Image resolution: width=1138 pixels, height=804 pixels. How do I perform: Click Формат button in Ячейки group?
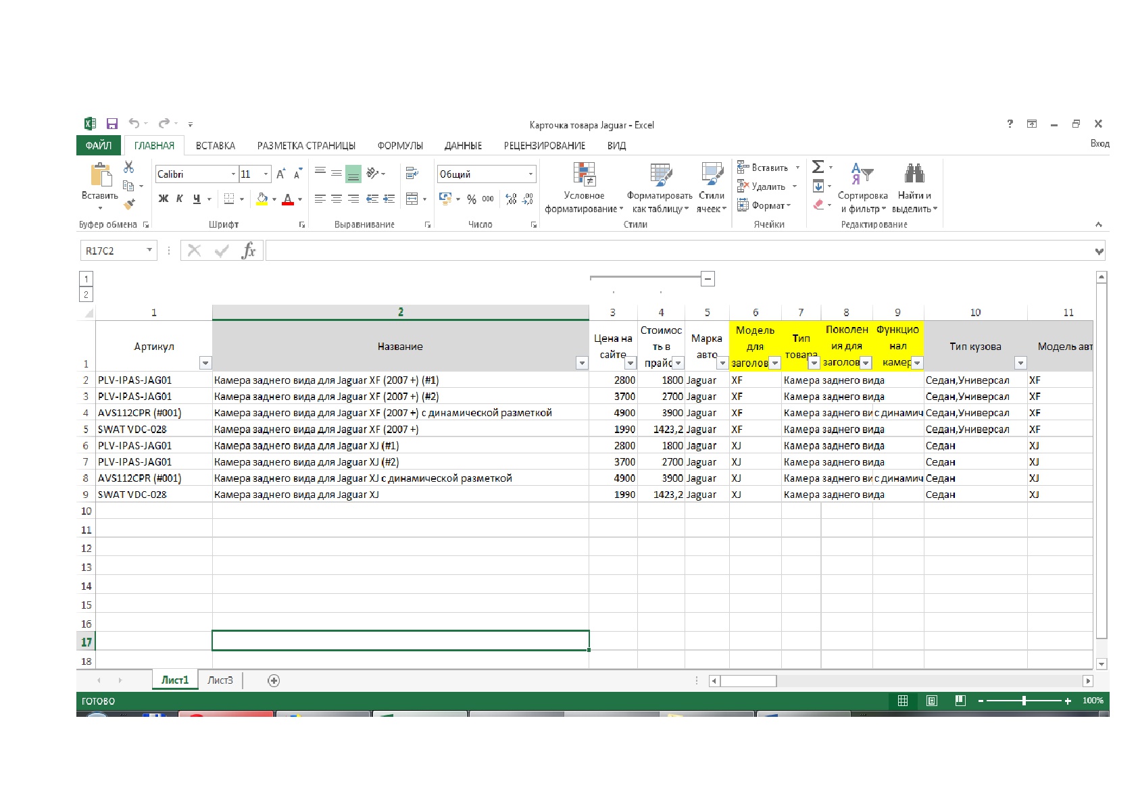point(764,205)
